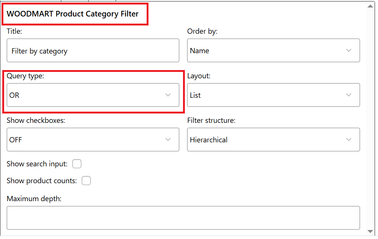The width and height of the screenshot is (378, 239).
Task: Click the 'Order by:' label
Action: click(202, 31)
